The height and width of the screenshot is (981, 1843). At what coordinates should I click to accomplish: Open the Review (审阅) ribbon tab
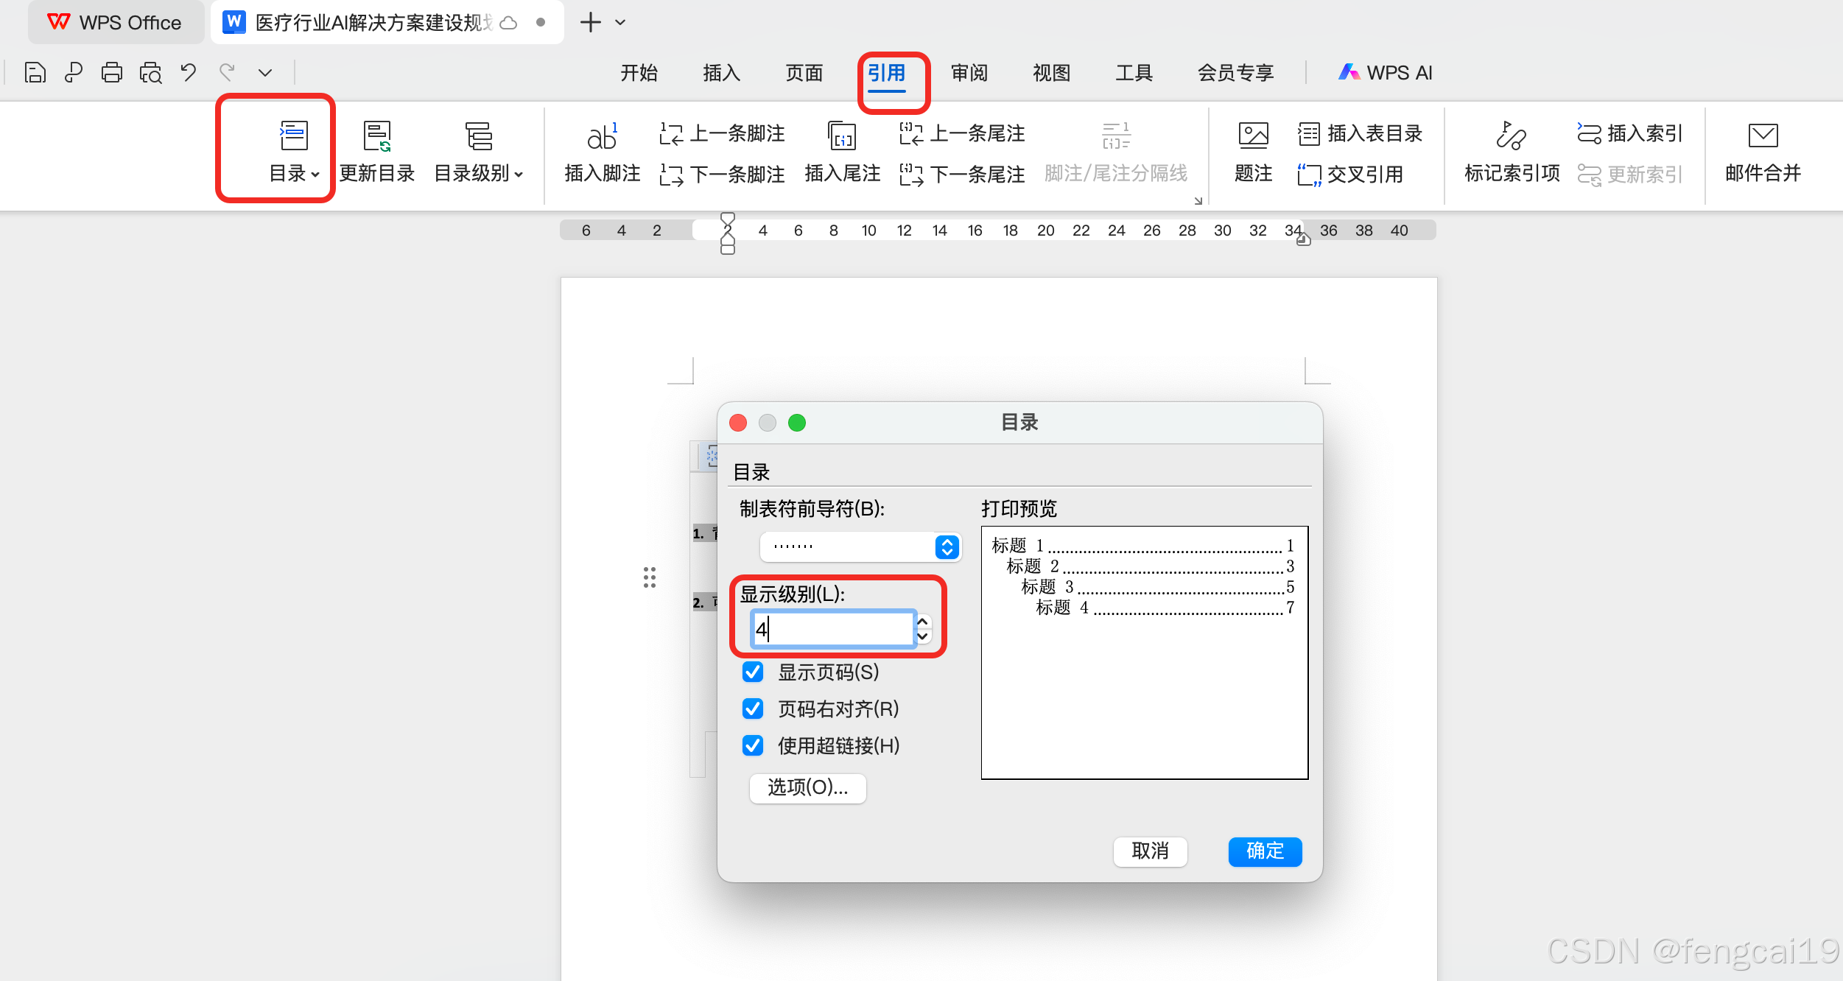click(x=969, y=72)
